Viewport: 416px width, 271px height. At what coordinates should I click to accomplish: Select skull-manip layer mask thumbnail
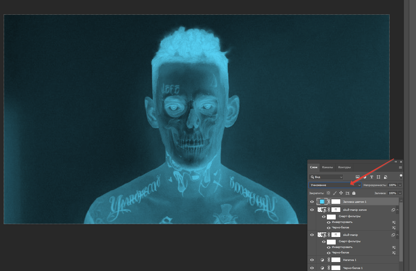pyautogui.click(x=336, y=235)
